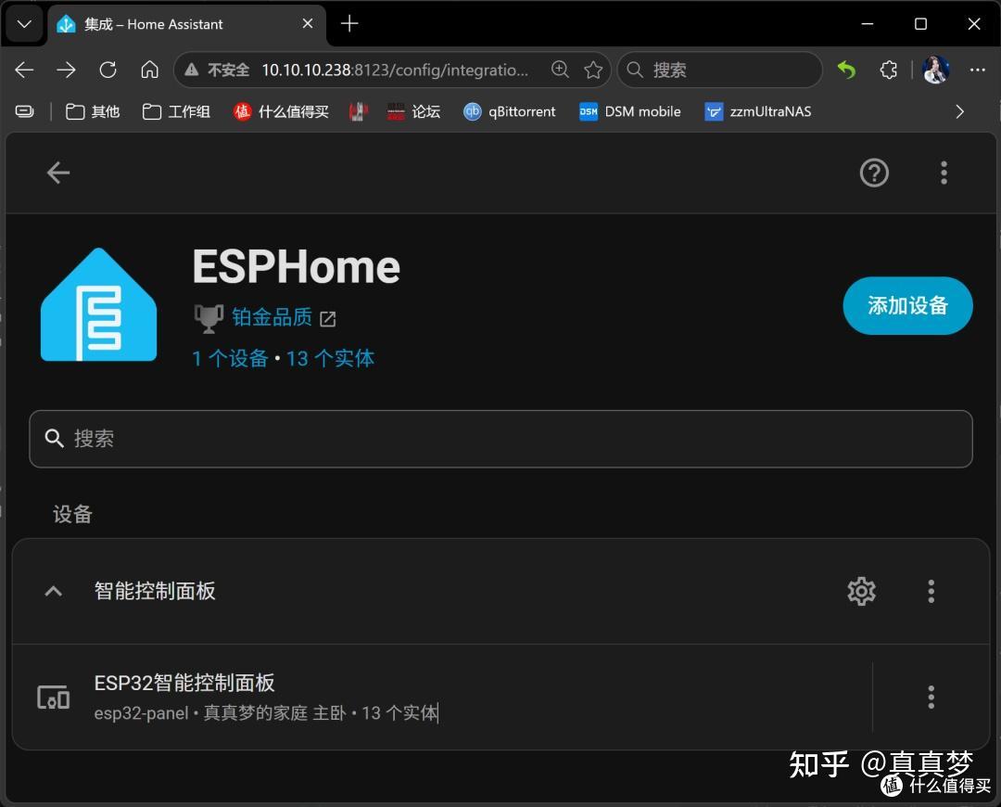Viewport: 1001px width, 807px height.
Task: Click the zoom magnifier in address bar
Action: [560, 70]
